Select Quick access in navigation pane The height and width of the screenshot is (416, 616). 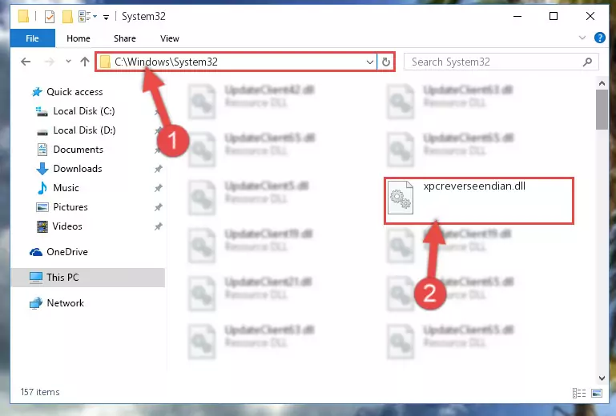(74, 92)
